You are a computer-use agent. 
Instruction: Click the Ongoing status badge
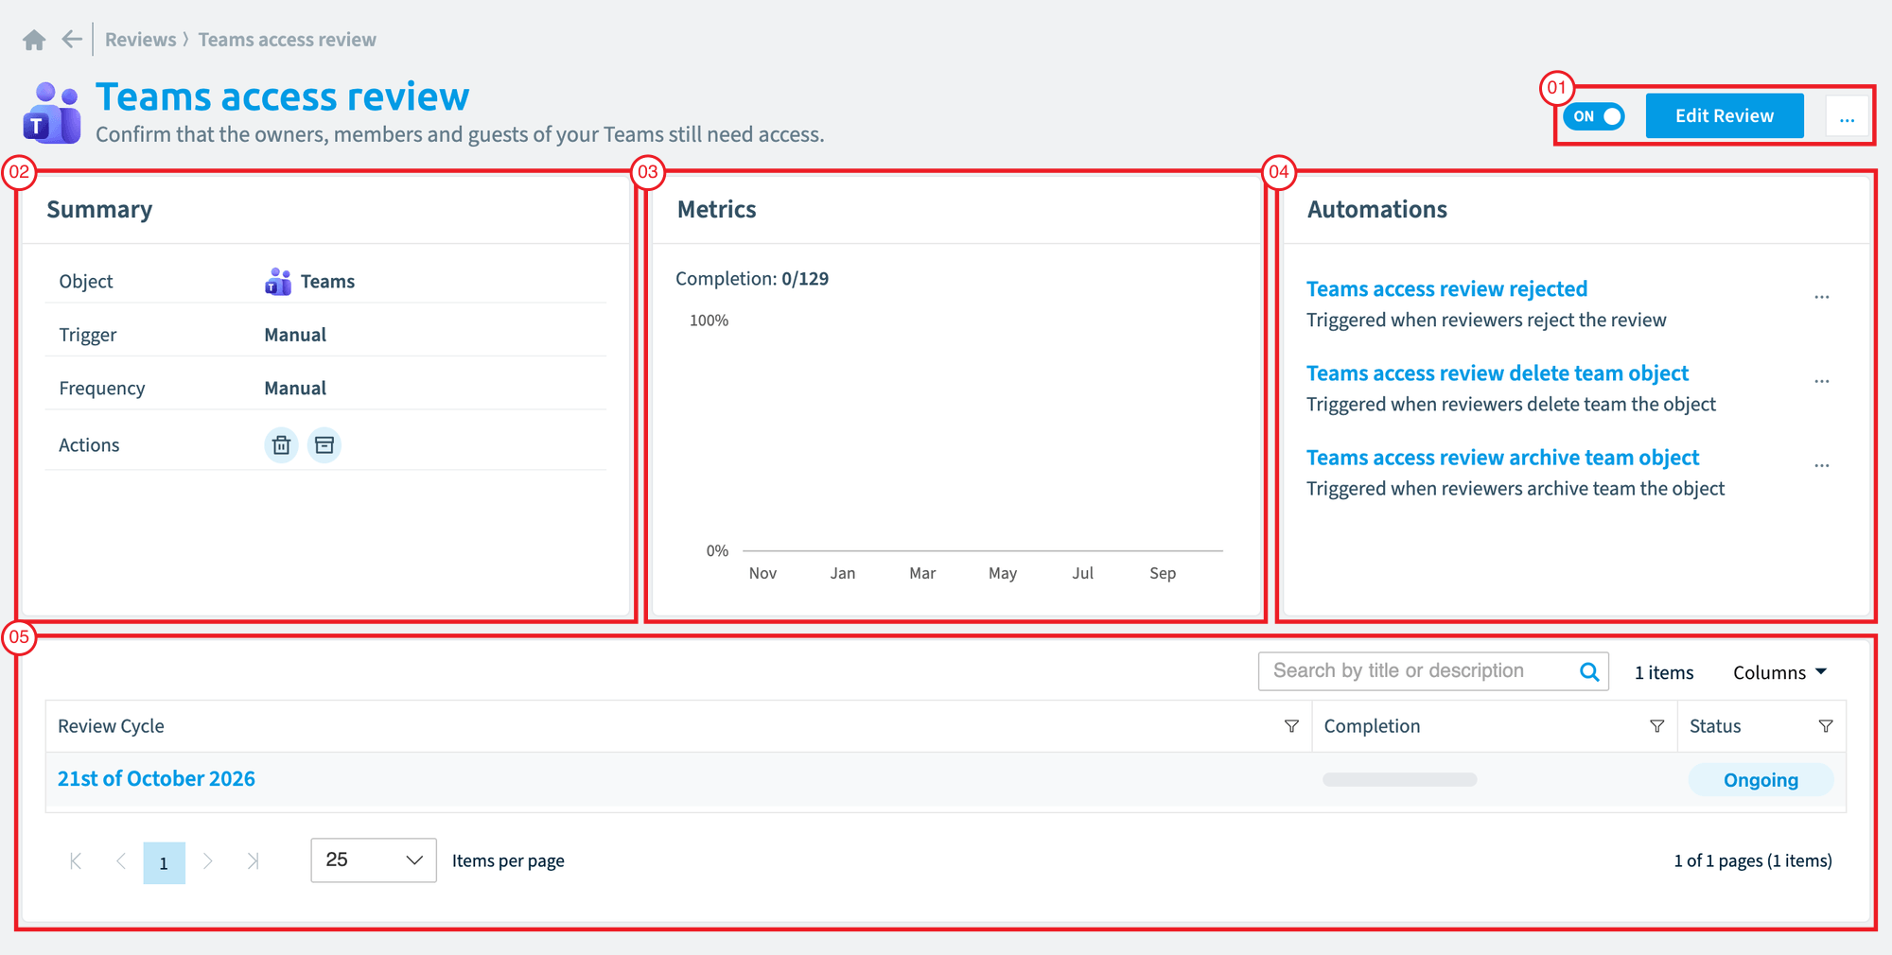1761,779
